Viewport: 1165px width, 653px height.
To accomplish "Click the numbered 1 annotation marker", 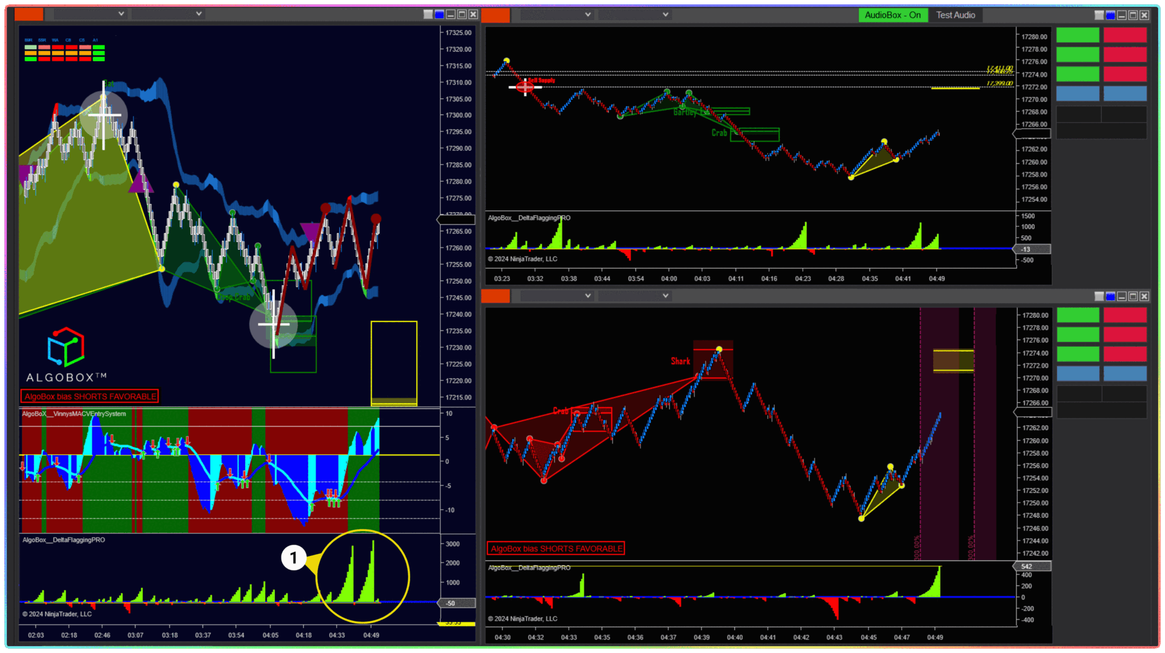I will (x=294, y=557).
